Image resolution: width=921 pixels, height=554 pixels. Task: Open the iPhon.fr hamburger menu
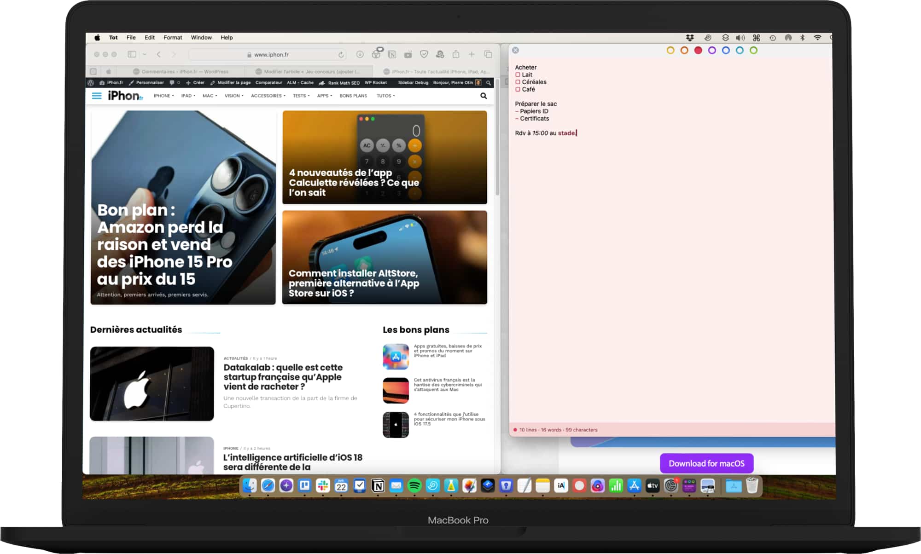point(97,96)
